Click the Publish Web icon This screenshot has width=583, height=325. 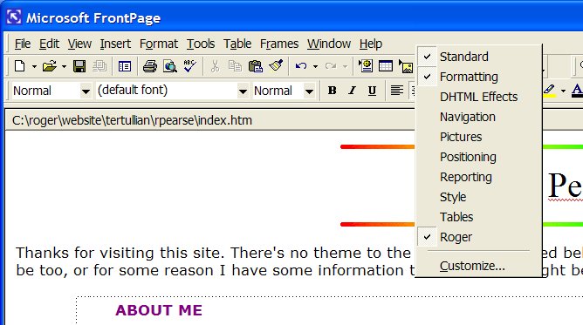tap(99, 66)
